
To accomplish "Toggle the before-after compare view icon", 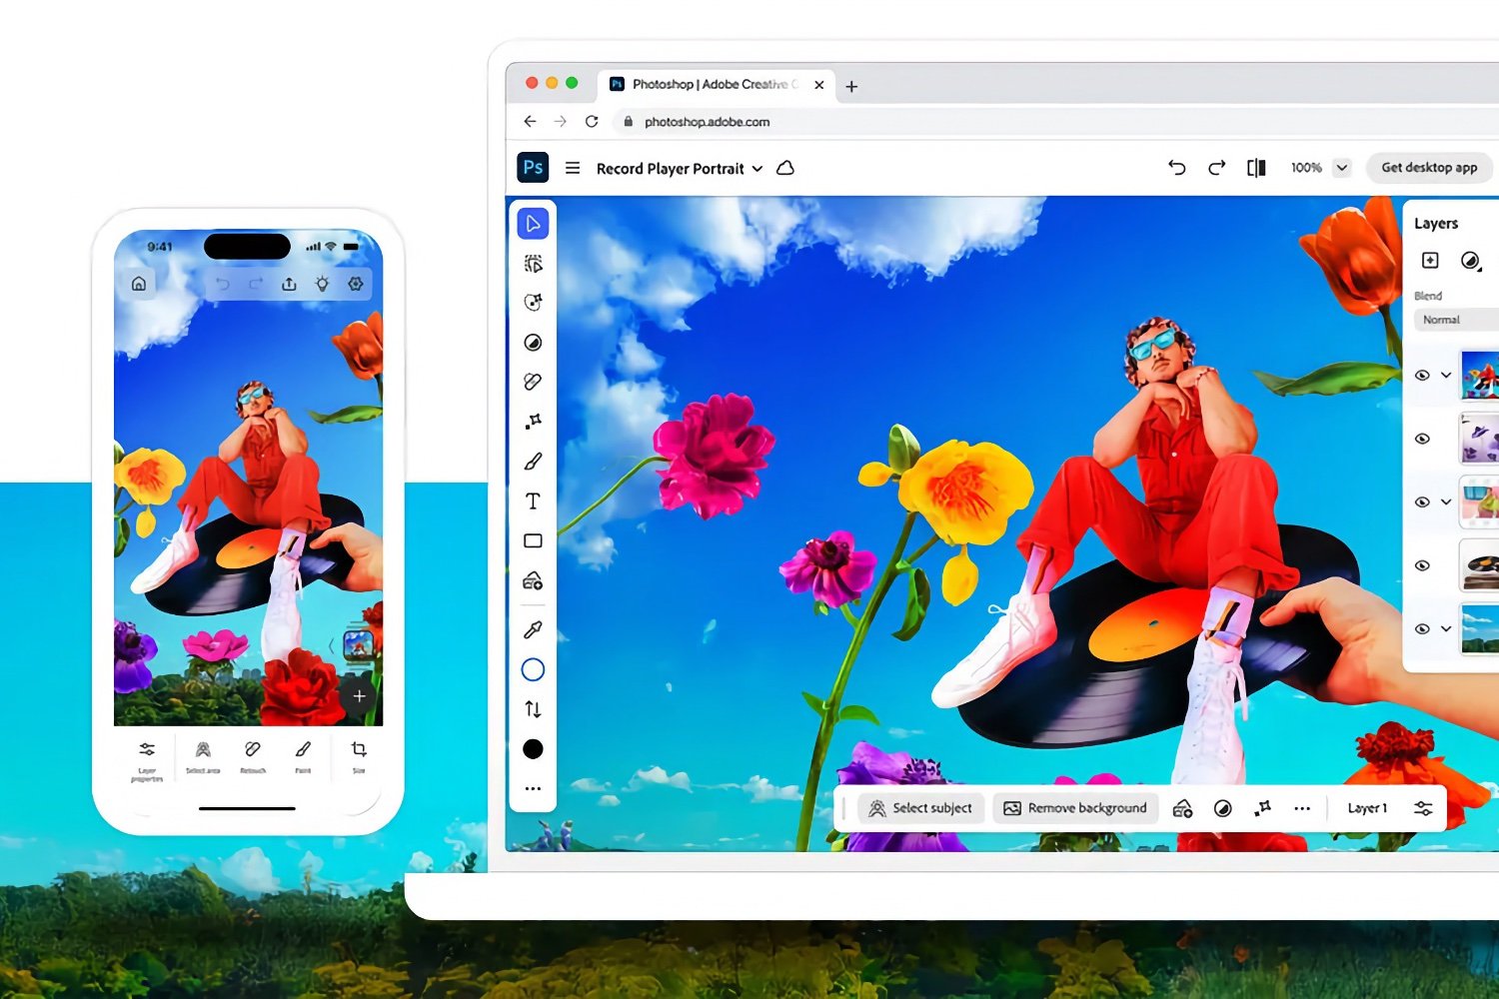I will [1256, 168].
